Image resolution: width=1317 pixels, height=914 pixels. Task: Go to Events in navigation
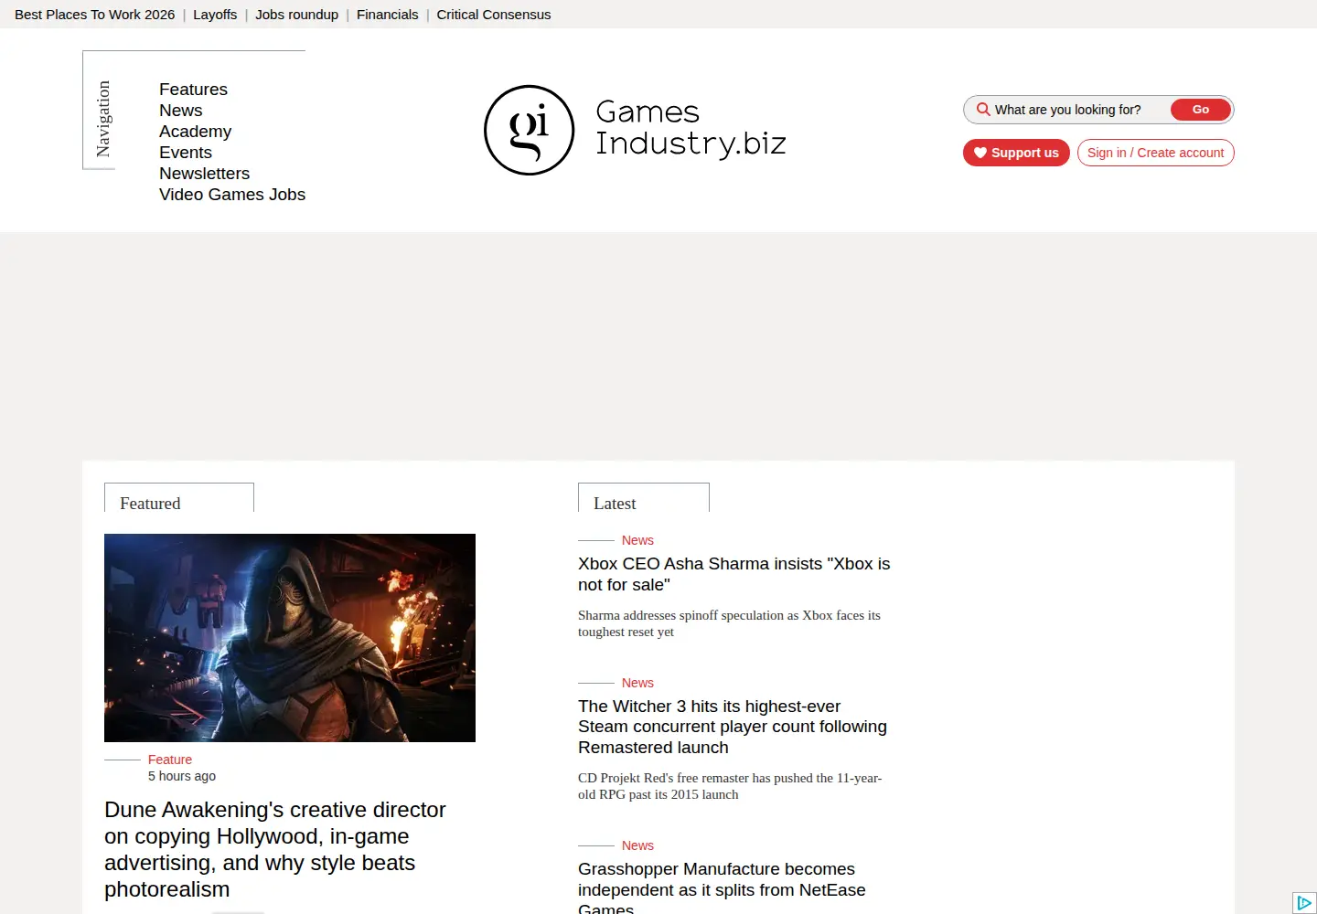pos(185,153)
